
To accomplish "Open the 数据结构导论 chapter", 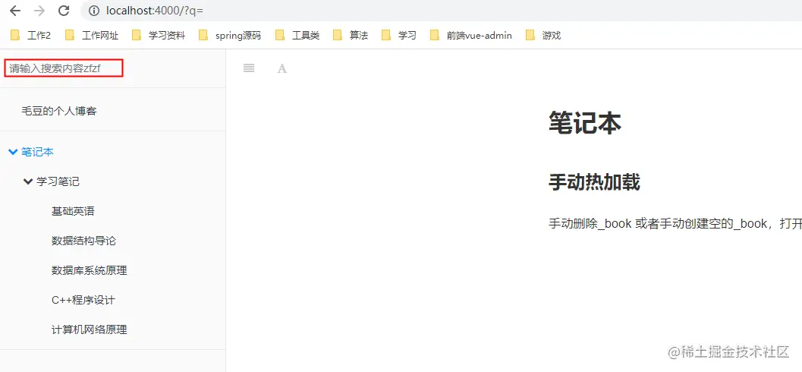I will coord(84,241).
